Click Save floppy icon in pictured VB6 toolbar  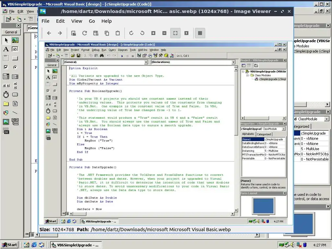(x=78, y=56)
